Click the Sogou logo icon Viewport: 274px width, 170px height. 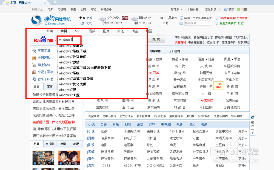[x=36, y=20]
